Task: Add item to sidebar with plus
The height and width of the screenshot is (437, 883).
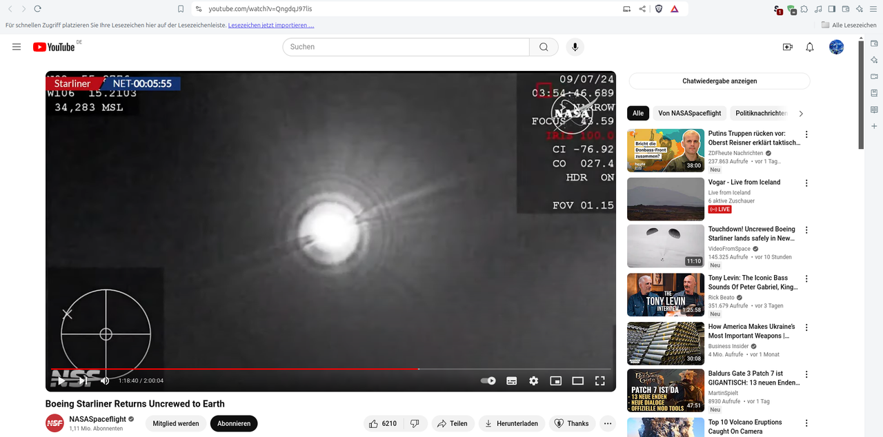Action: (x=874, y=126)
